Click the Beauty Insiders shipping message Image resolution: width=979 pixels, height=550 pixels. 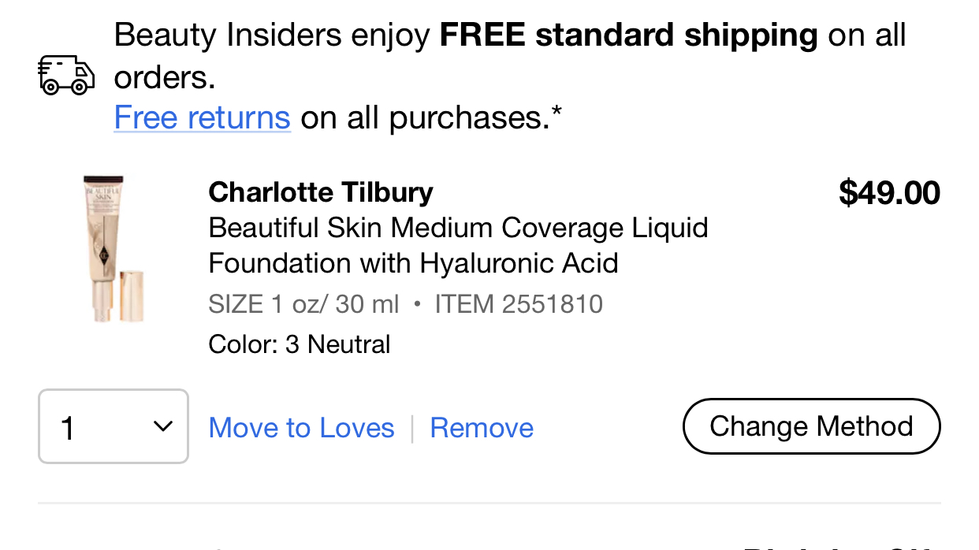[x=510, y=56]
